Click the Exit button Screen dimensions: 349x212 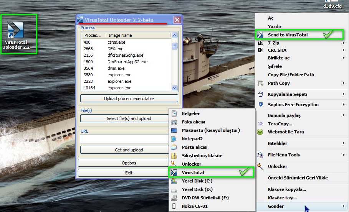click(x=129, y=173)
